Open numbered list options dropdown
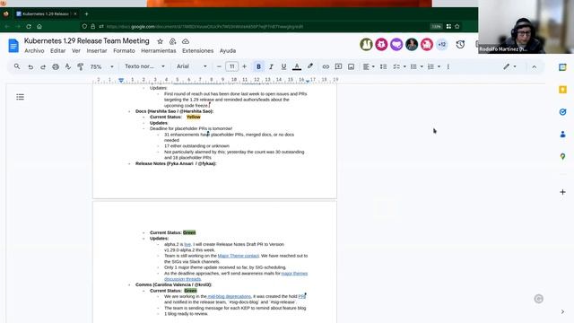Image resolution: width=574 pixels, height=323 pixels. [439, 66]
